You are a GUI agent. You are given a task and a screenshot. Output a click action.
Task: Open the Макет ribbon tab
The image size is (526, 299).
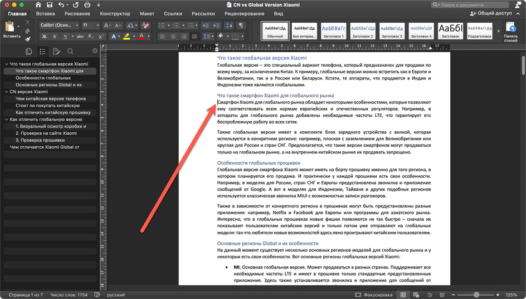pos(147,14)
